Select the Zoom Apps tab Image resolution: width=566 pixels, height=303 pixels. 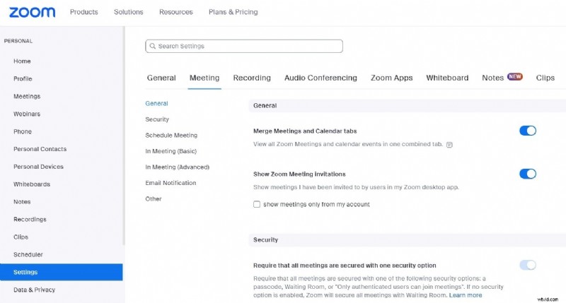click(391, 78)
